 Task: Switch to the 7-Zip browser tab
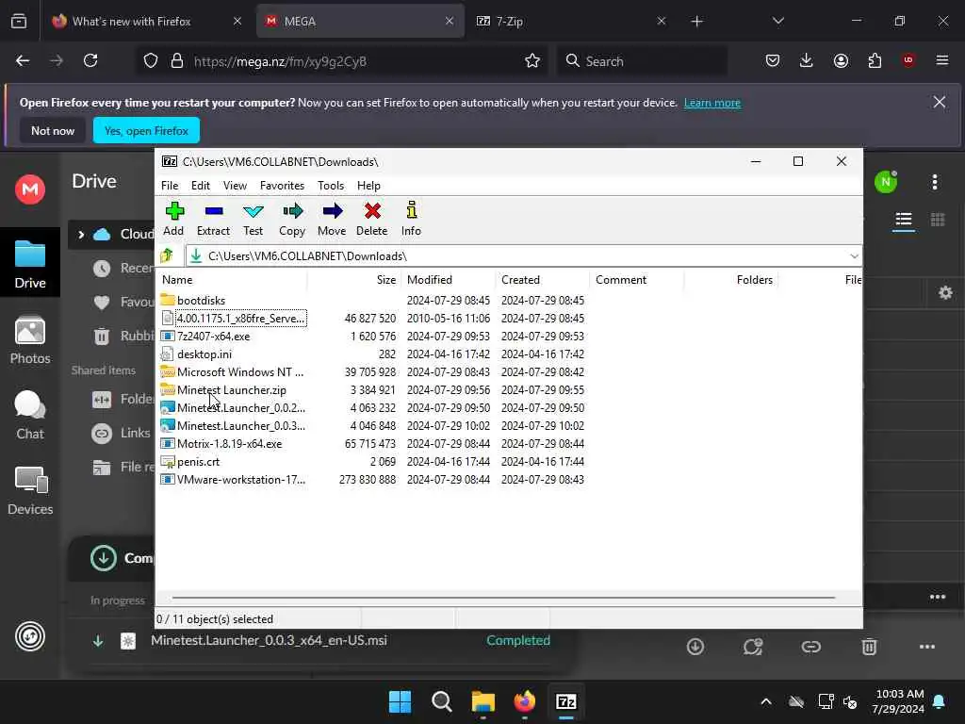click(570, 22)
